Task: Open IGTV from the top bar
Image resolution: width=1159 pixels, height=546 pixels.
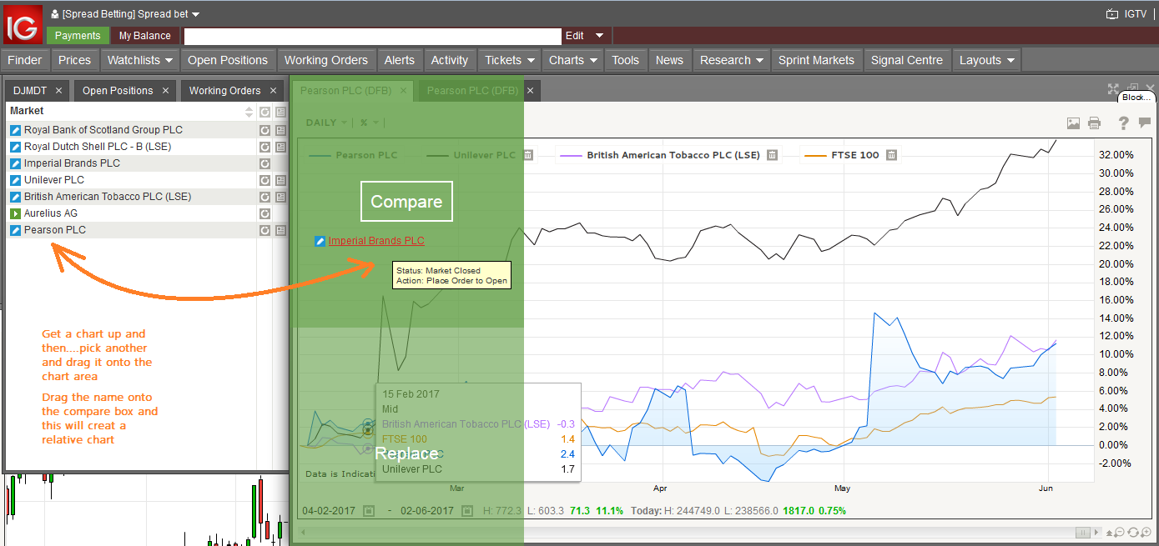Action: [1126, 14]
